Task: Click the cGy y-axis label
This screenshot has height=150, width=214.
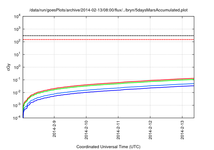Action: click(x=9, y=67)
